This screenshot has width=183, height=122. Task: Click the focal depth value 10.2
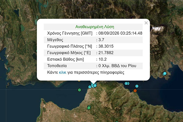coord(102,59)
